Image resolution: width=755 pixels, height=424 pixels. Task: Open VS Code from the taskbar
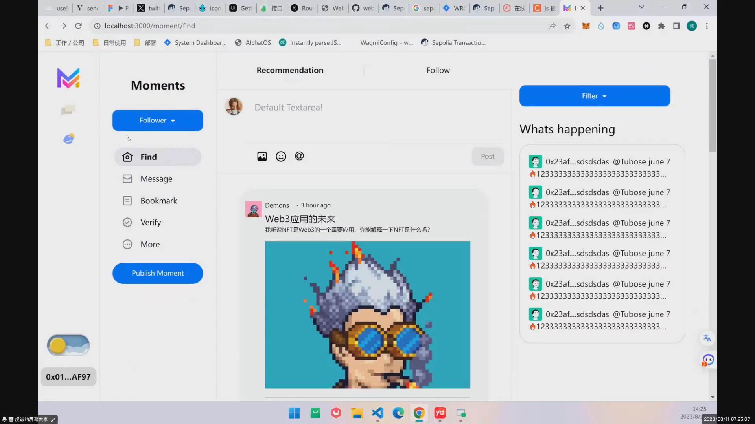click(x=377, y=413)
